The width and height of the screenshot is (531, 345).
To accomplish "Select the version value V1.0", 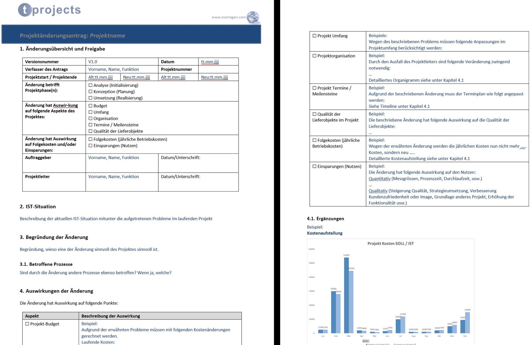I will [x=93, y=62].
